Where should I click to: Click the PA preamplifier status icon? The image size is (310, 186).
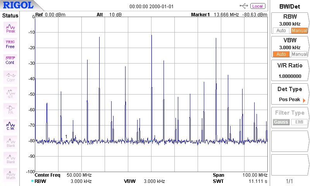(x=10, y=110)
